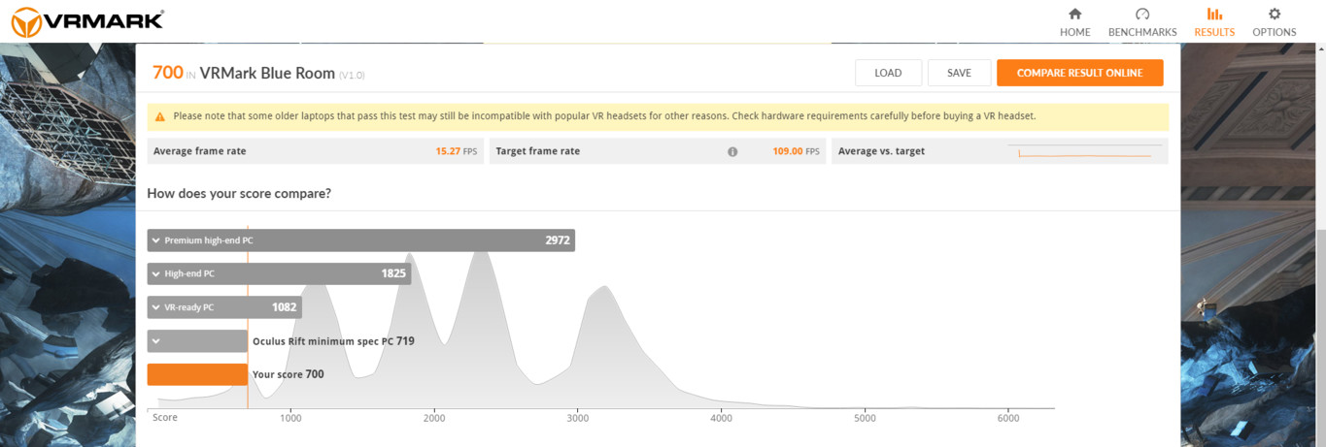This screenshot has width=1326, height=447.
Task: Click the Home house icon
Action: (x=1074, y=14)
